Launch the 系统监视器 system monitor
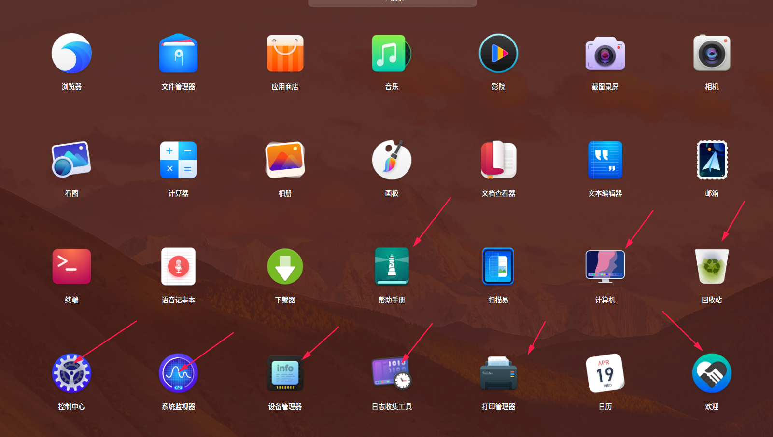The width and height of the screenshot is (773, 437). 178,373
